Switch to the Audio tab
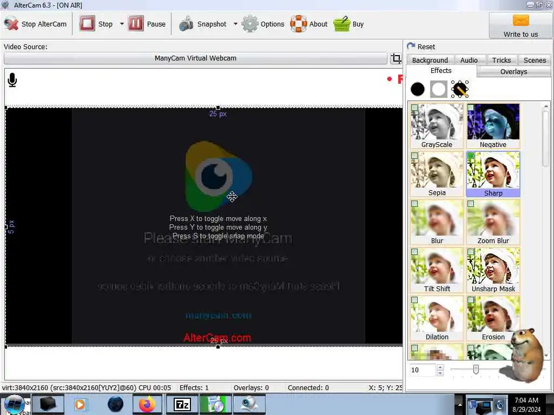 tap(469, 60)
